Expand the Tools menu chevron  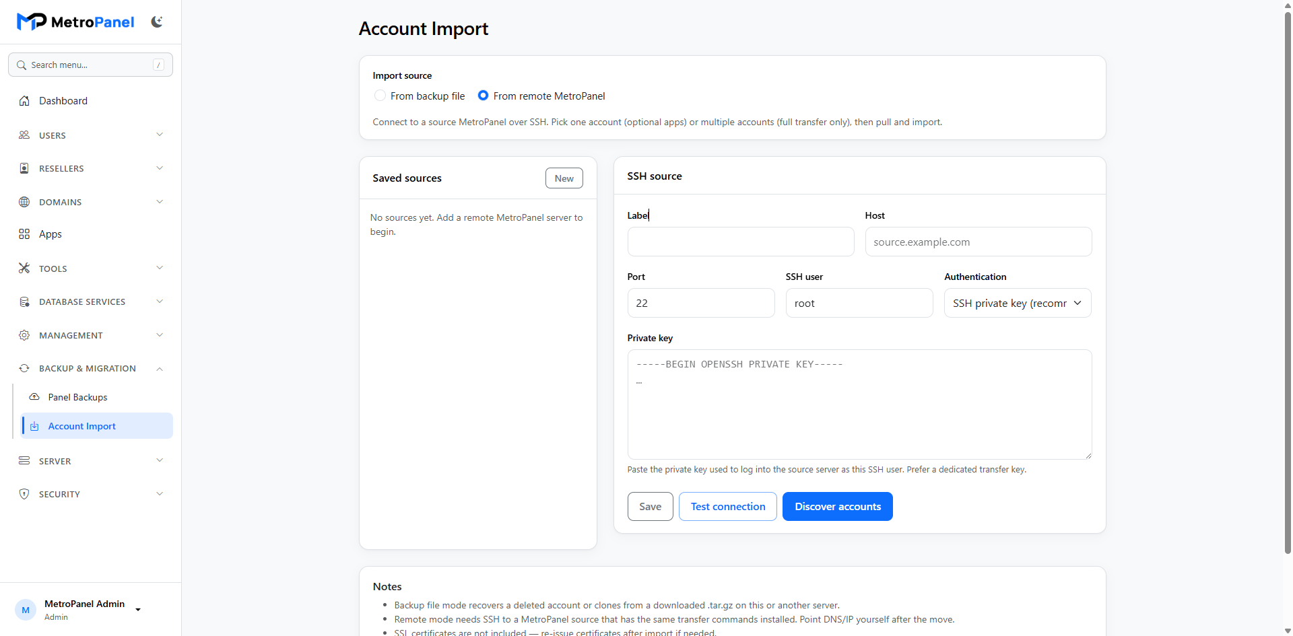(160, 268)
